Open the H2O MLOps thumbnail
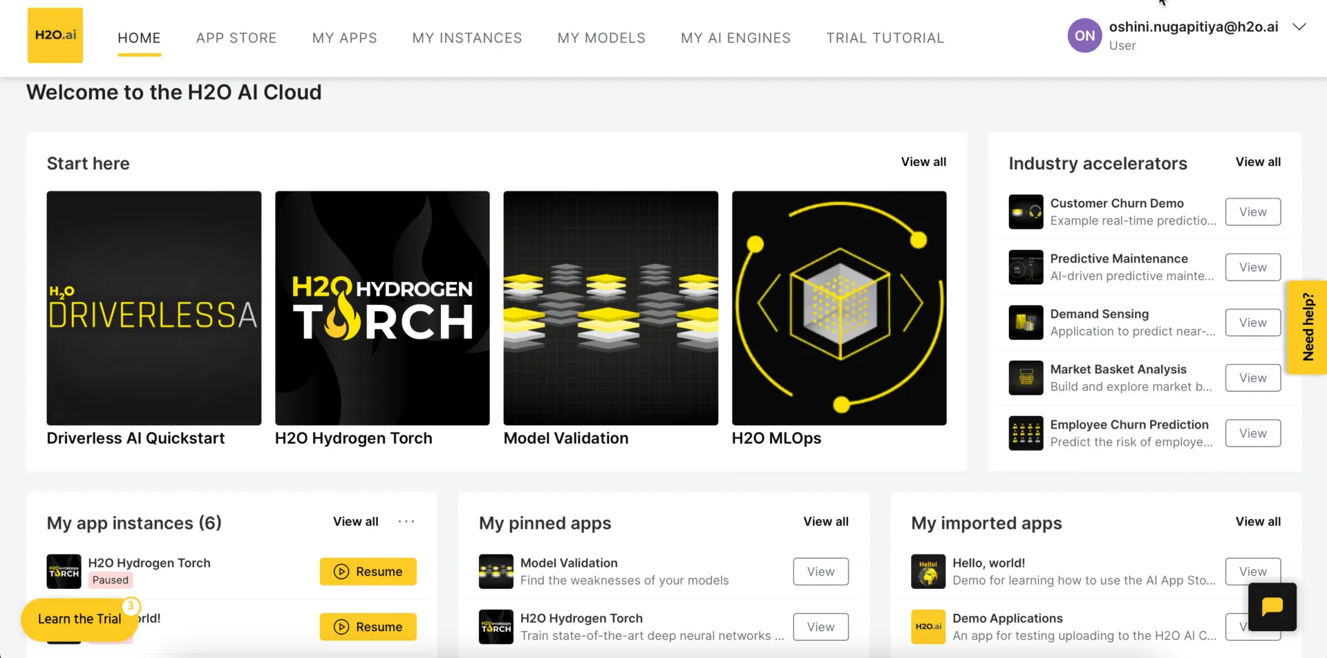The image size is (1327, 658). point(839,308)
